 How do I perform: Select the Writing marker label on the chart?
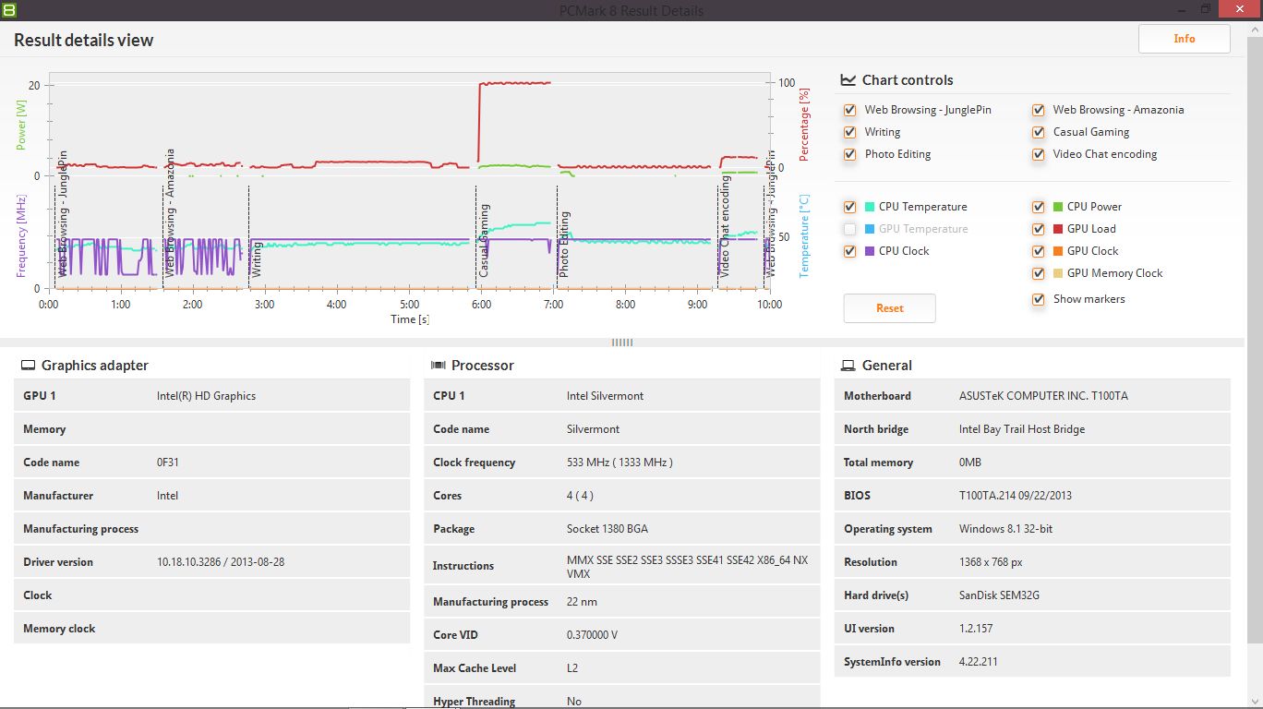[x=258, y=259]
